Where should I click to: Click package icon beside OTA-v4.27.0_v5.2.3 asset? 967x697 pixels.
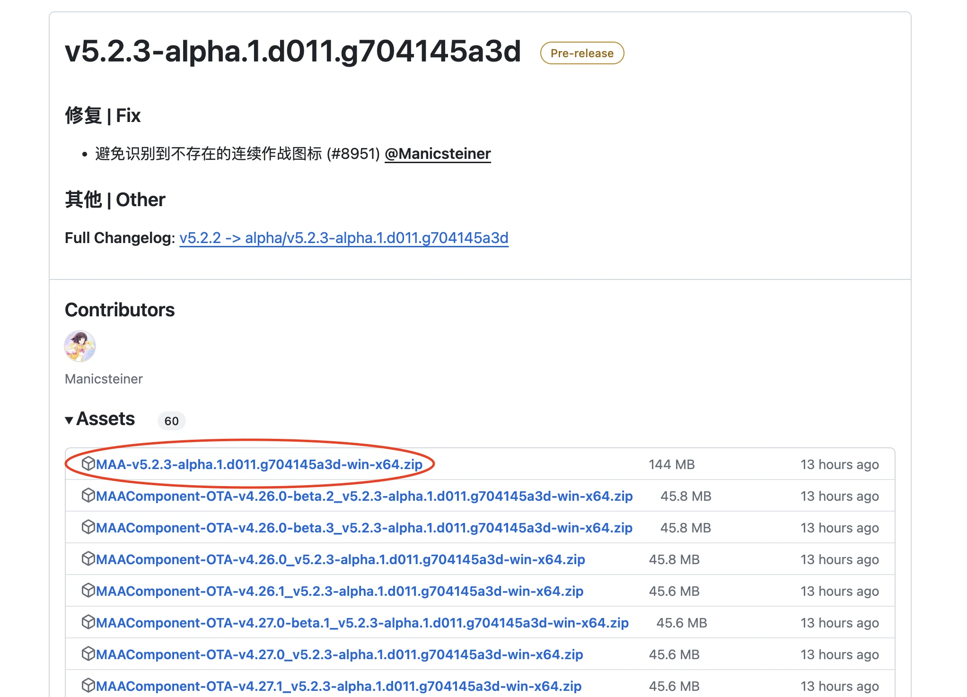[88, 653]
